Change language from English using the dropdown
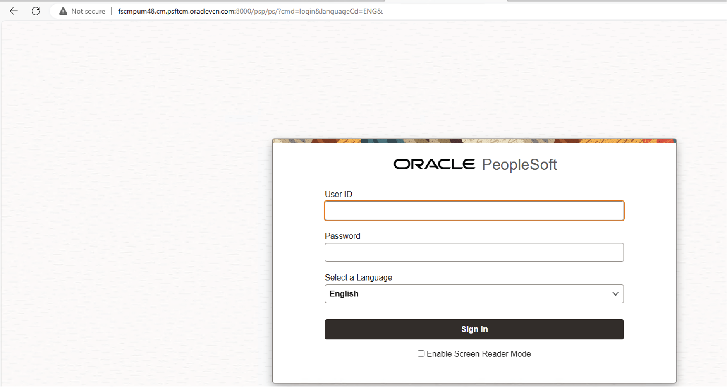 click(x=474, y=294)
